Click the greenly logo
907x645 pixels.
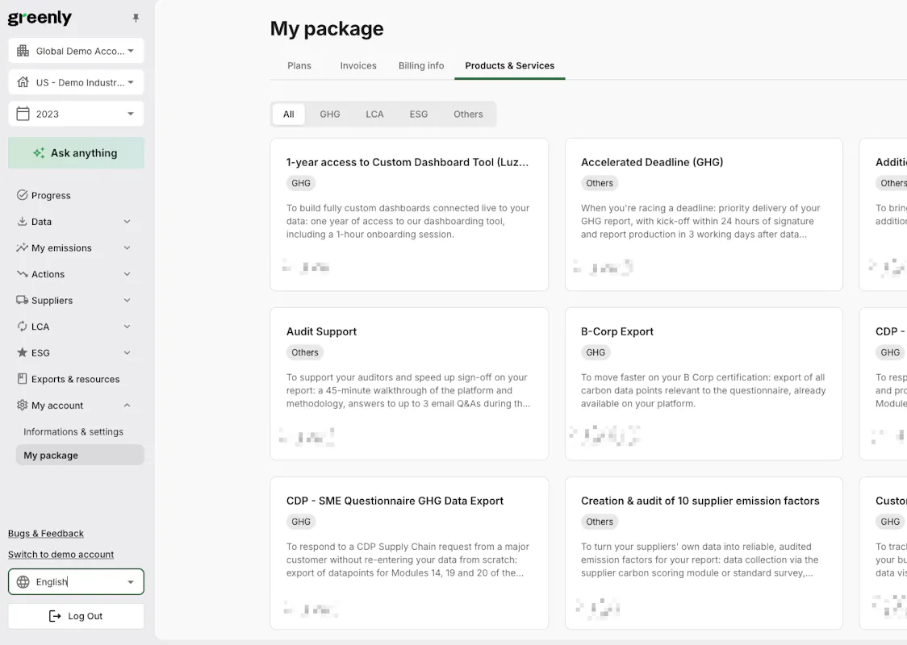(40, 18)
